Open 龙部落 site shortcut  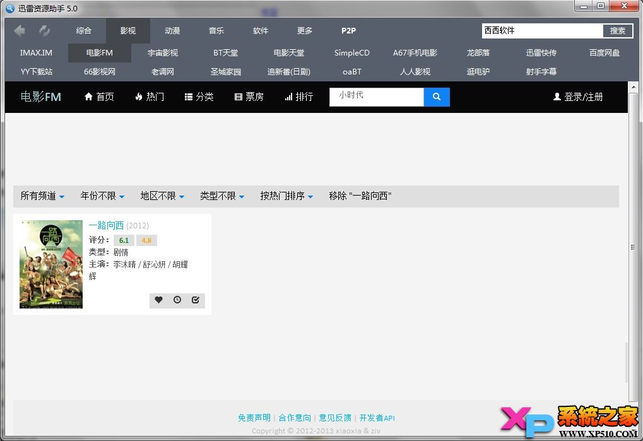[478, 53]
